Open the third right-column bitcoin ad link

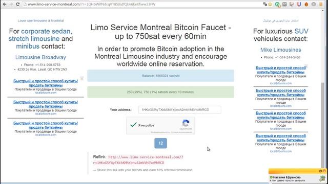coord(280,115)
